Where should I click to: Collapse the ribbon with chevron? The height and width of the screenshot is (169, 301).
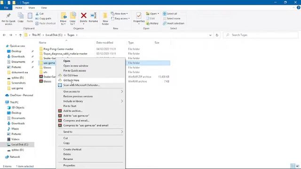click(293, 8)
